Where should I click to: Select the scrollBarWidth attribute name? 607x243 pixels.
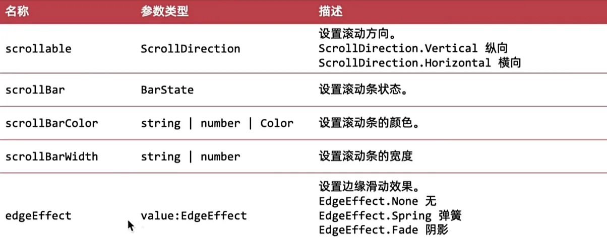click(51, 156)
